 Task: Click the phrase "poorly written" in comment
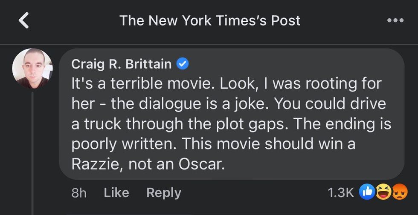click(123, 144)
